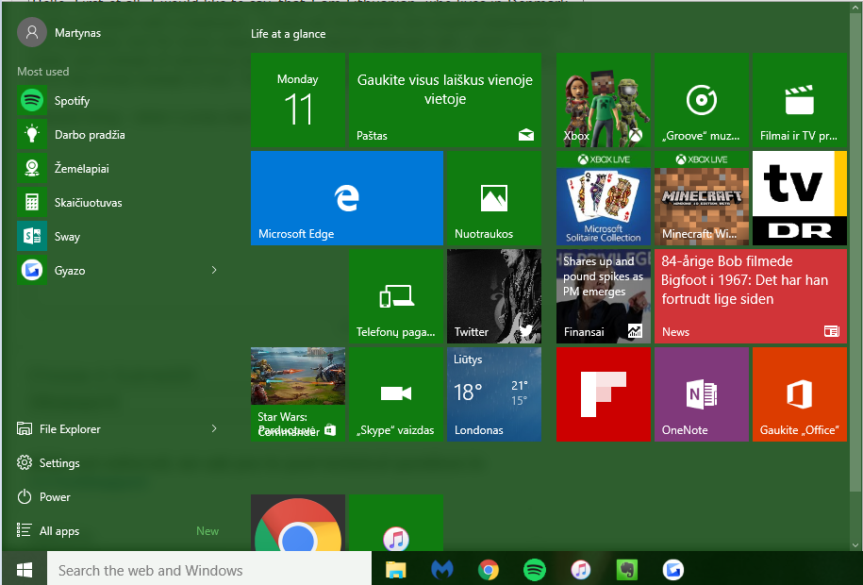Image resolution: width=863 pixels, height=585 pixels.
Task: Open Minecraft Windows 10 tile
Action: pyautogui.click(x=701, y=198)
